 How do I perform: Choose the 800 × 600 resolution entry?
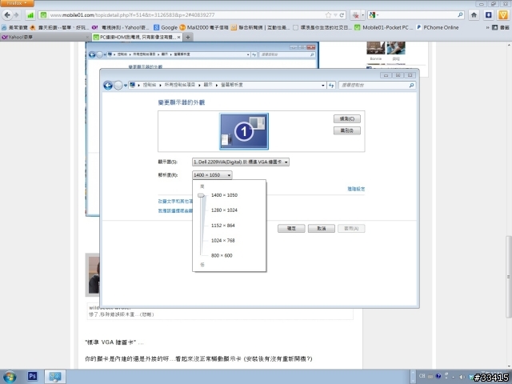tap(222, 255)
